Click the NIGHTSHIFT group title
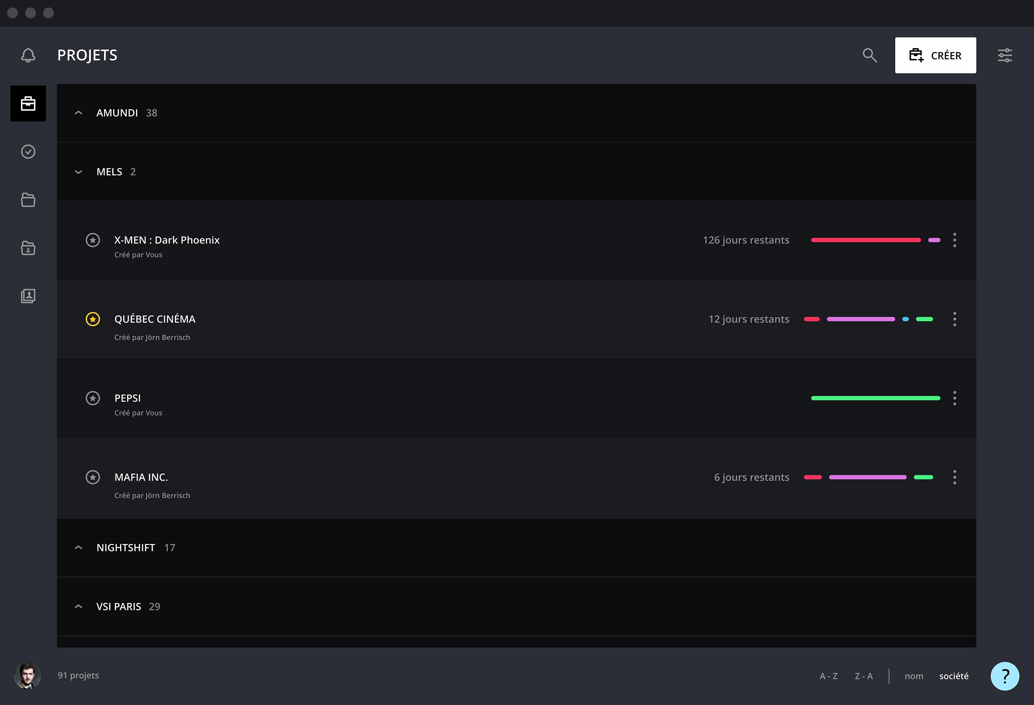Viewport: 1034px width, 705px height. pyautogui.click(x=125, y=548)
